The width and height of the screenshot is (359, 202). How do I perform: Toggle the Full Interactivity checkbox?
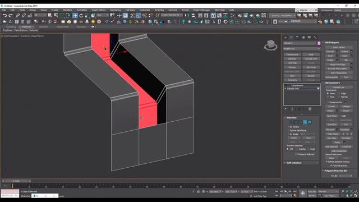click(x=331, y=166)
